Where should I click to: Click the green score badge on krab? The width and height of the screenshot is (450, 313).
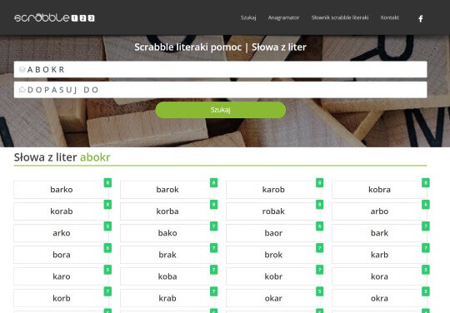pos(214,291)
